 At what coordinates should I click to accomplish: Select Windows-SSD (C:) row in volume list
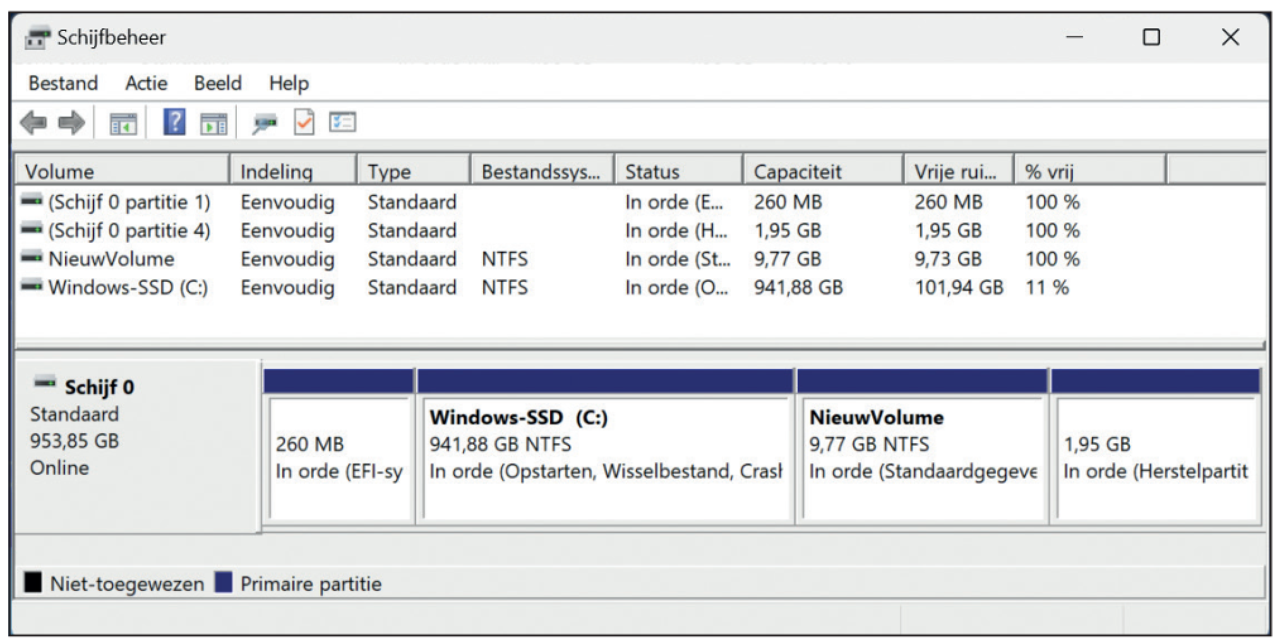click(128, 288)
